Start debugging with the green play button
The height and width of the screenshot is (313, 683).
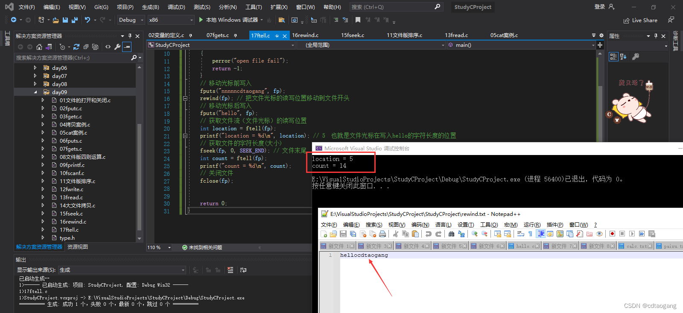(x=201, y=20)
